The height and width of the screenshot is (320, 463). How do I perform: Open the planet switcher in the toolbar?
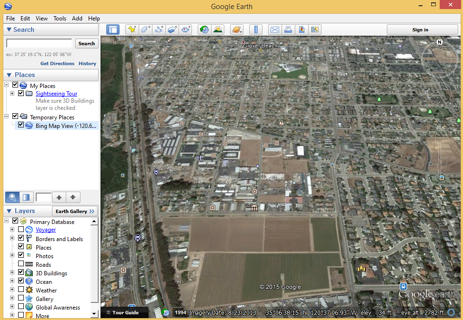coord(237,29)
